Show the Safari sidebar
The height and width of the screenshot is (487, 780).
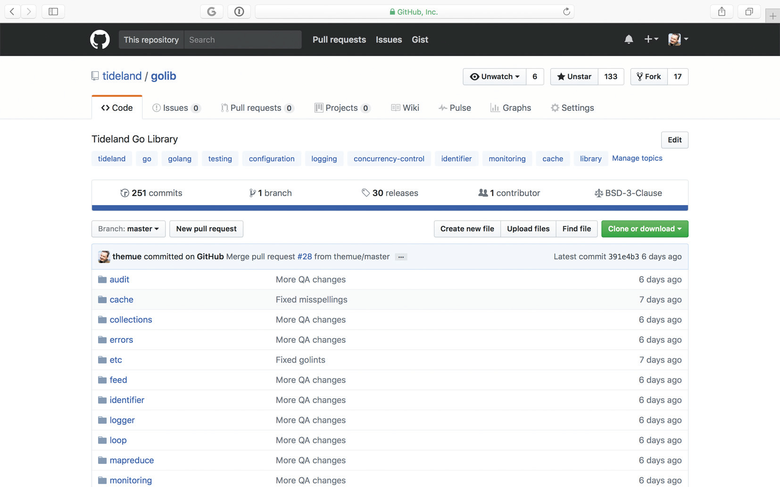pos(53,12)
